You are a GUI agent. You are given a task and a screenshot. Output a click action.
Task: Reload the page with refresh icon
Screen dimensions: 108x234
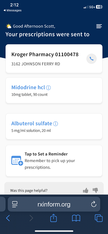94,204
